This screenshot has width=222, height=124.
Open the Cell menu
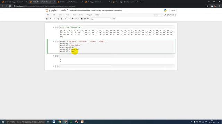(74, 15)
